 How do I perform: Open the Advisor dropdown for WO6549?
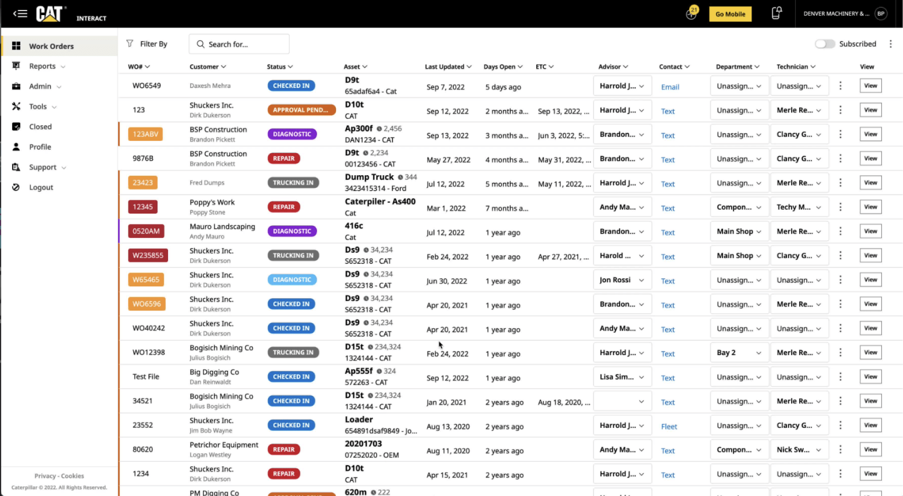[622, 86]
